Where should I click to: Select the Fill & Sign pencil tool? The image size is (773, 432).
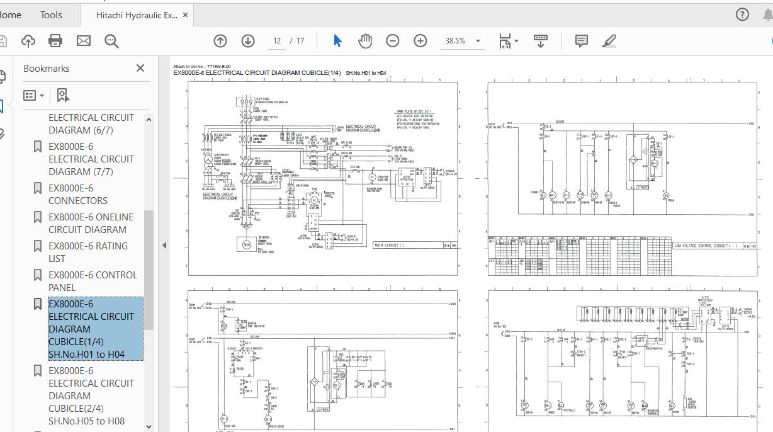609,40
